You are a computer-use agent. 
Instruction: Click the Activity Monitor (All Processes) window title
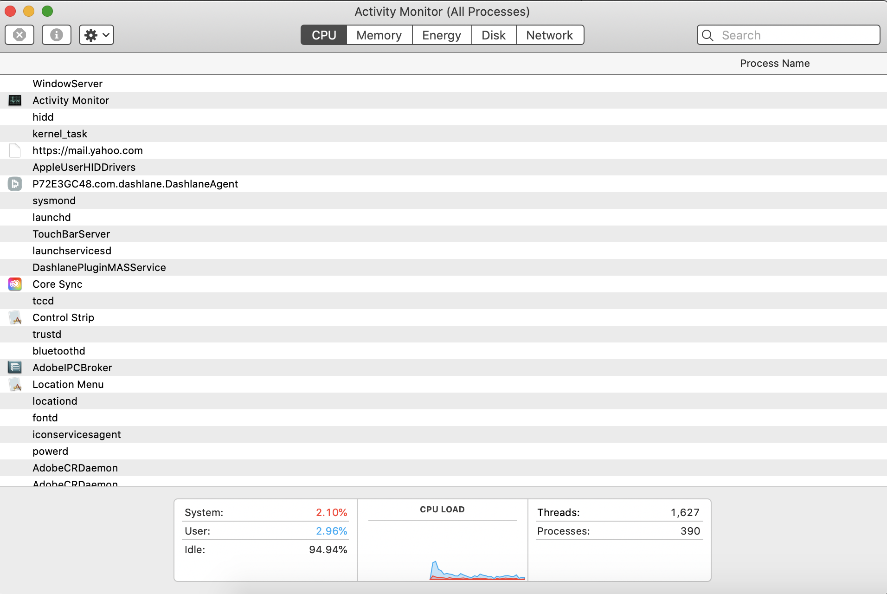pos(442,12)
